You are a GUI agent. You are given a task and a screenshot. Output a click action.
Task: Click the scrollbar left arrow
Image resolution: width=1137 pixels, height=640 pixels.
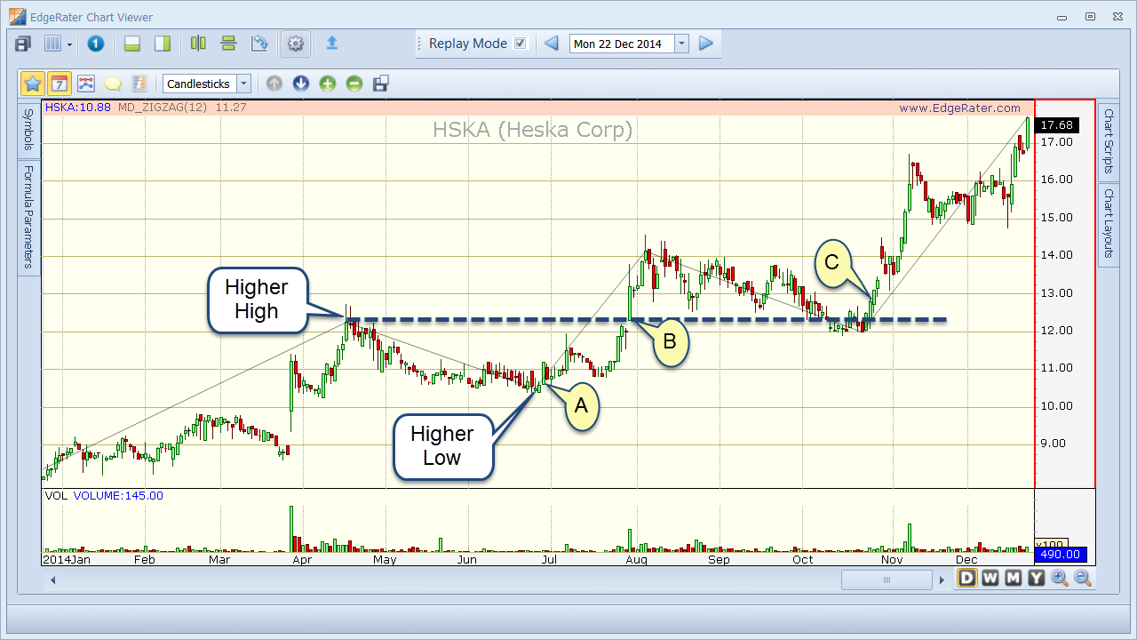pos(52,580)
